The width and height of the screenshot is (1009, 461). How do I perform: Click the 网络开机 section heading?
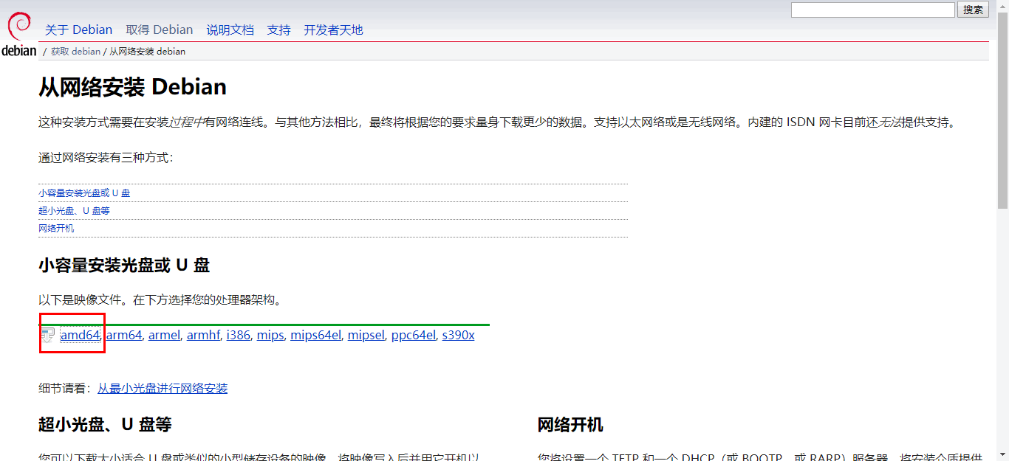(x=570, y=424)
